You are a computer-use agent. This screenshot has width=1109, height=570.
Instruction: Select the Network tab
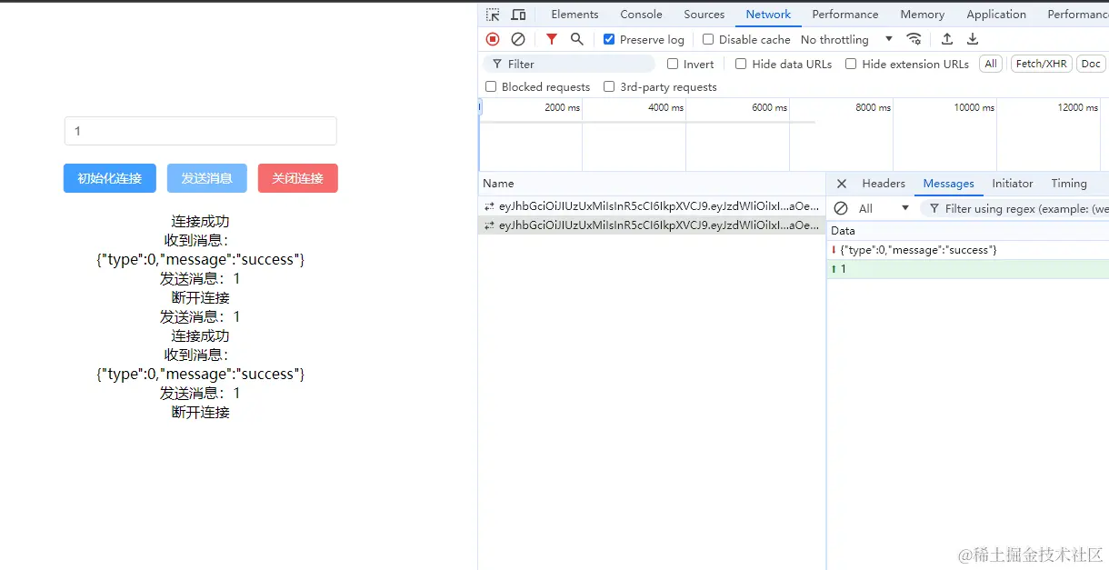[x=768, y=15]
